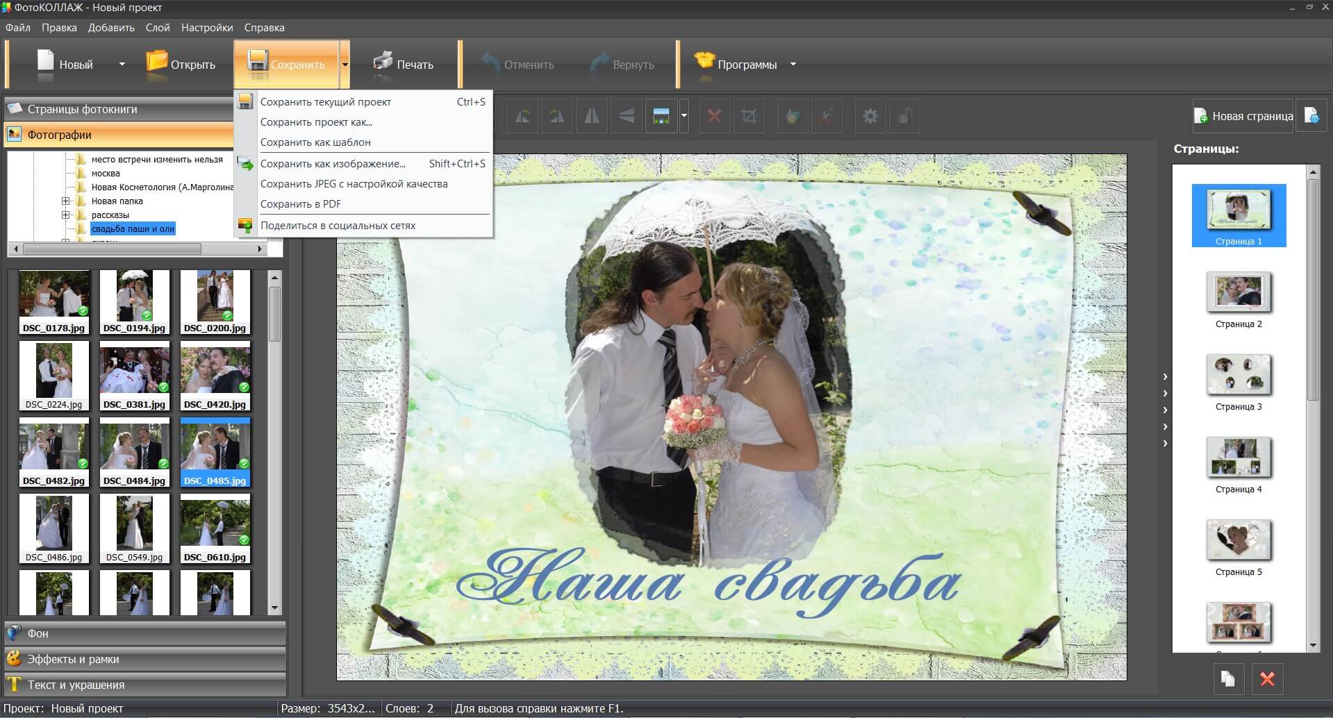Open layer settings gear icon

870,116
